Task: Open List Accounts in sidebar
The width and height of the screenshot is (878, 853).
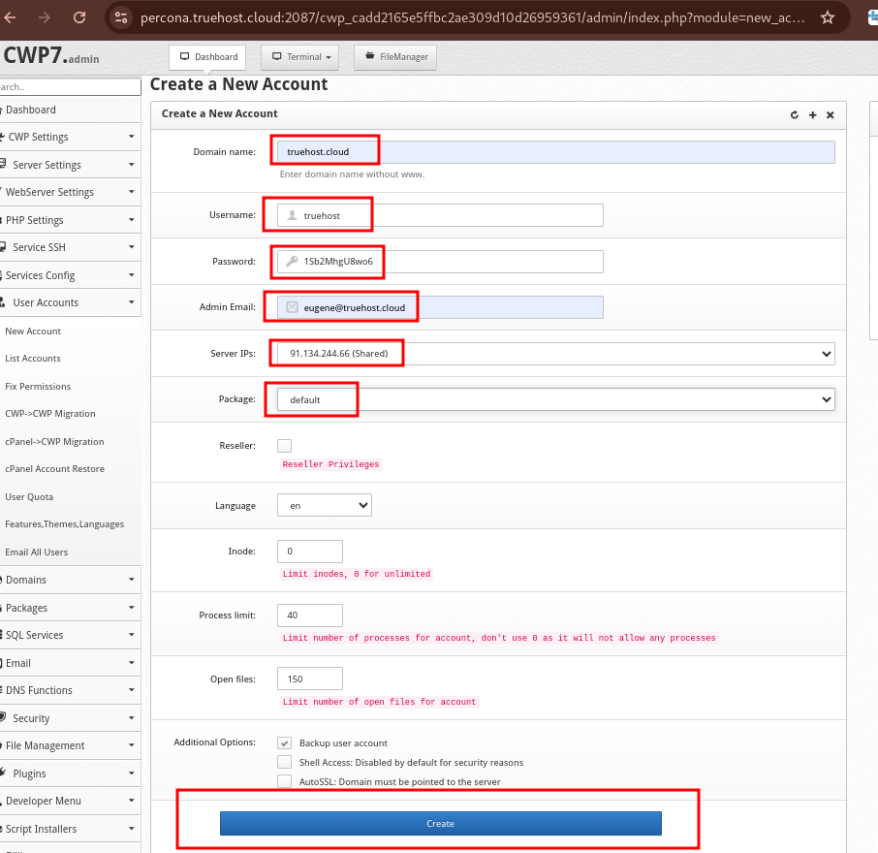Action: click(x=33, y=359)
